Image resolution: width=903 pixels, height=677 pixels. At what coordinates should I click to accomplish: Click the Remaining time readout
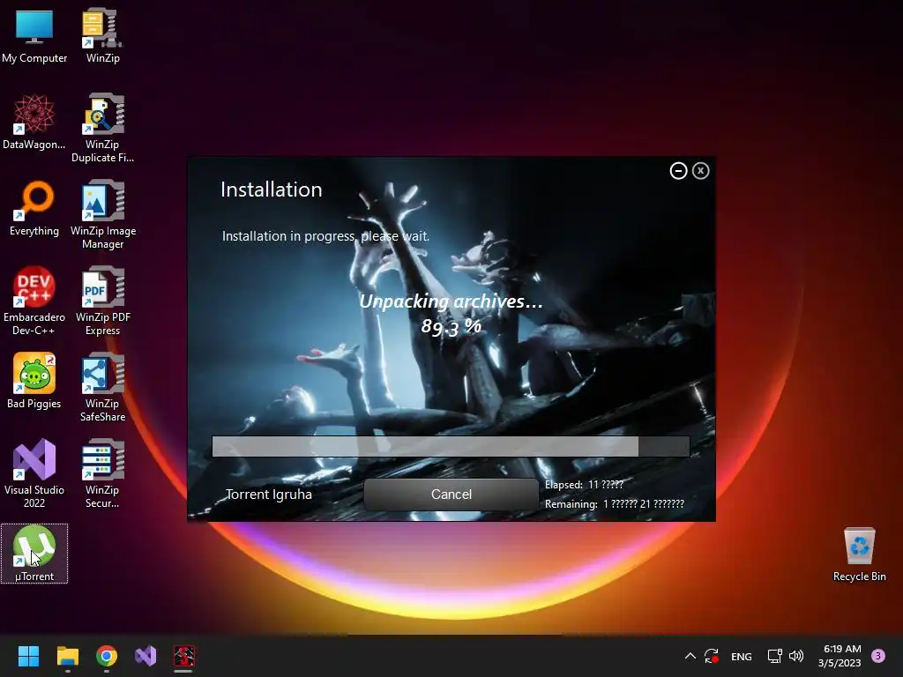(x=615, y=503)
